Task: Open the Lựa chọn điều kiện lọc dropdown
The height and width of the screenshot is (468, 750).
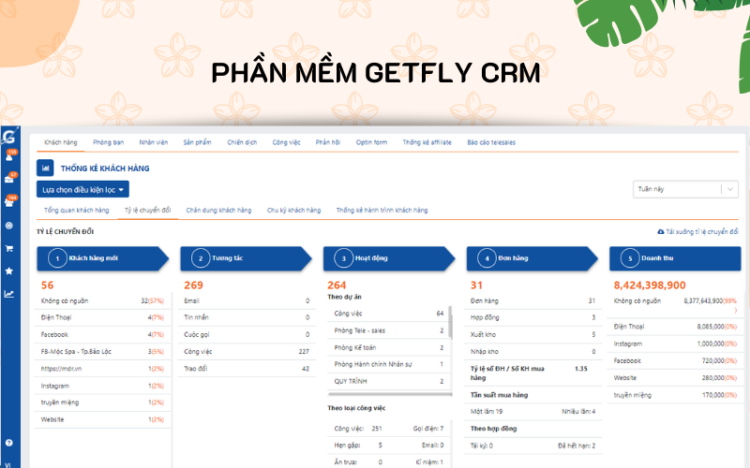Action: pos(82,190)
